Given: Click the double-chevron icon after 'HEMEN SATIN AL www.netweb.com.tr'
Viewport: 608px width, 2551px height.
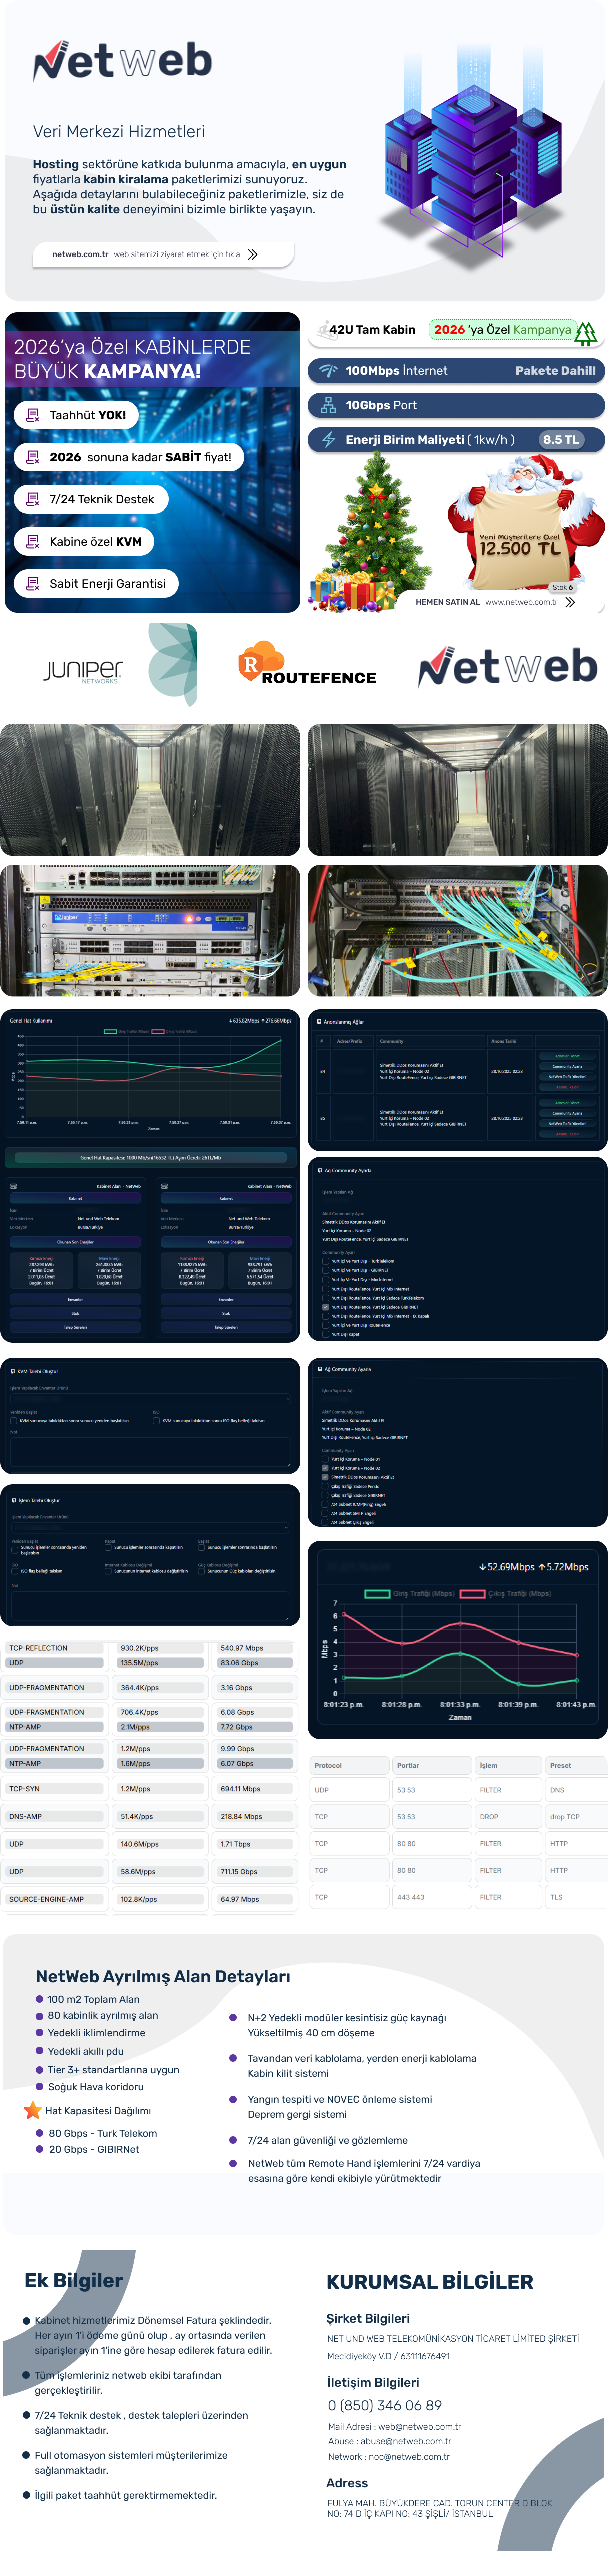Looking at the screenshot, I should pyautogui.click(x=570, y=601).
